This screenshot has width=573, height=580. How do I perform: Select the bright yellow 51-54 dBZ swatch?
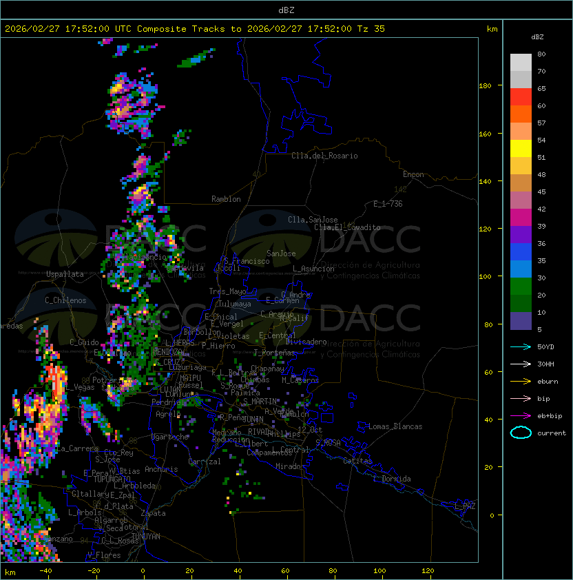coord(521,149)
